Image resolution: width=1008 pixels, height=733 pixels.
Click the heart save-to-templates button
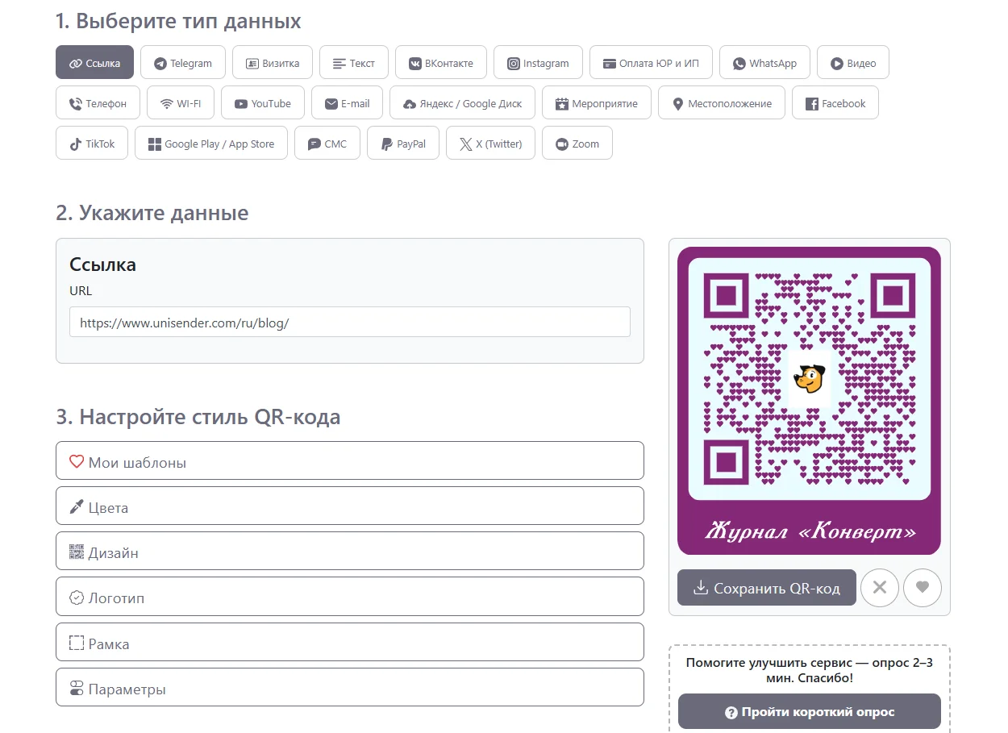tap(923, 588)
